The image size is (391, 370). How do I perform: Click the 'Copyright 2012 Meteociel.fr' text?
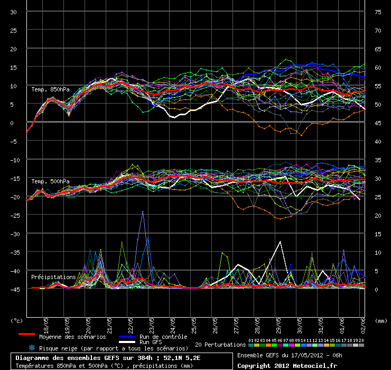pyautogui.click(x=287, y=366)
